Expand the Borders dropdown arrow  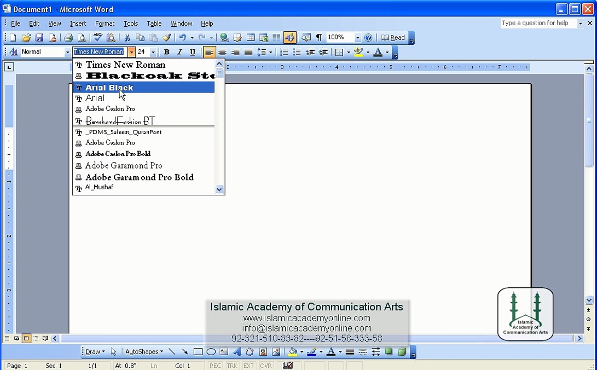pos(348,52)
